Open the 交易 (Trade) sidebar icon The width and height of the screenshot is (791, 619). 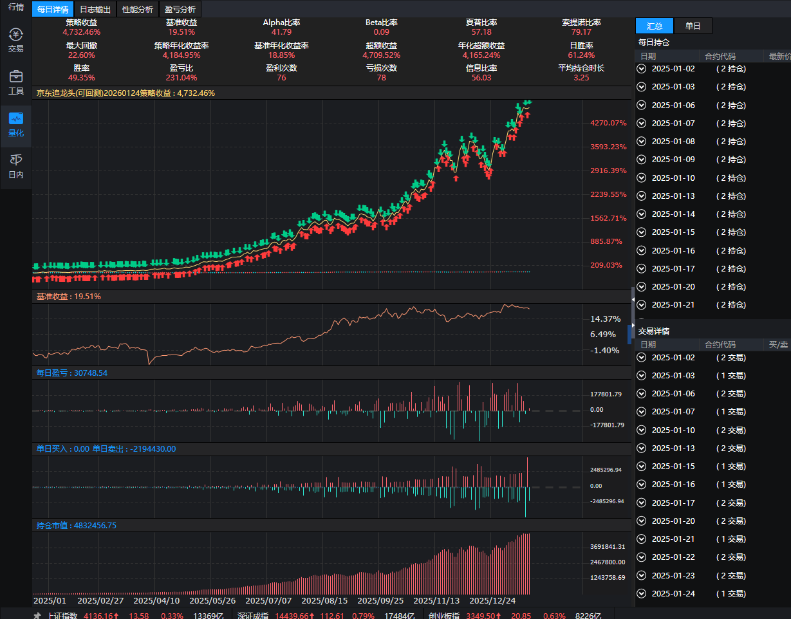point(16,40)
